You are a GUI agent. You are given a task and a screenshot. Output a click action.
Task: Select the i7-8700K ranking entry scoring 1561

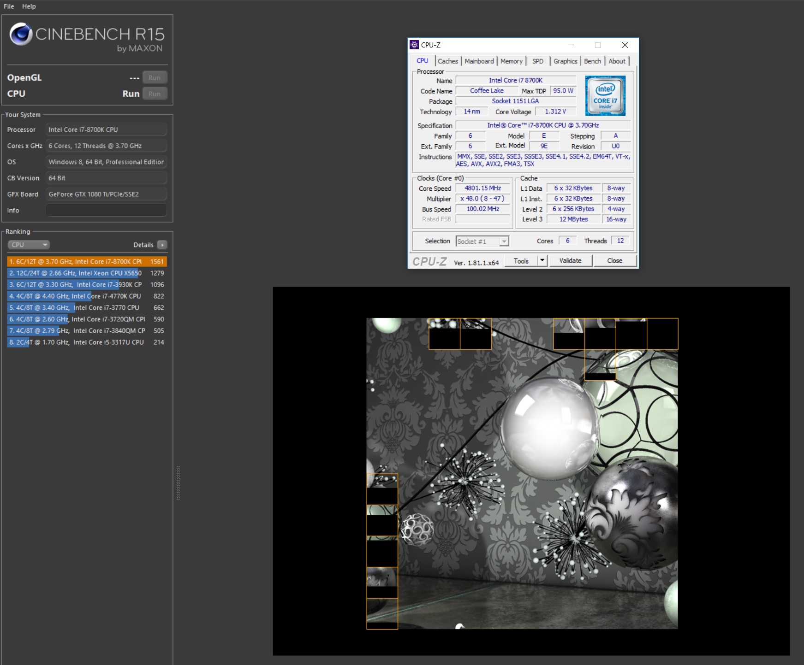(x=87, y=262)
